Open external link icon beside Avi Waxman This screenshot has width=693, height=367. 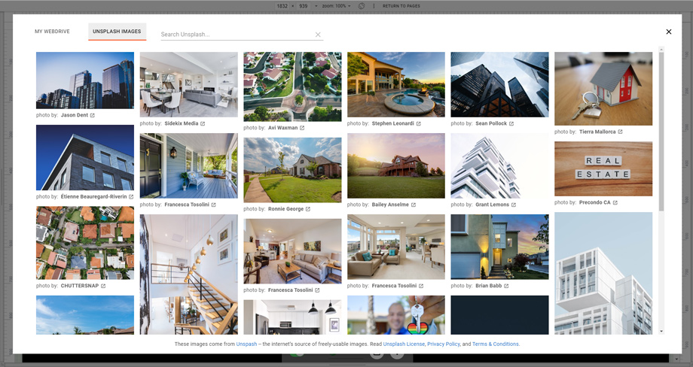coord(302,128)
